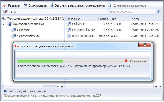Click the blue status bar info icon
This screenshot has width=164, height=102.
[5, 91]
